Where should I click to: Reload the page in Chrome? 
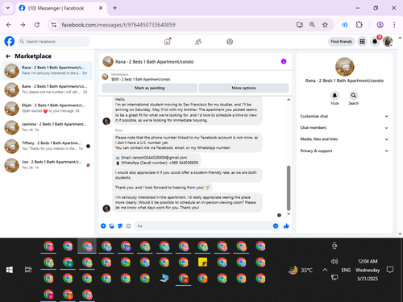(37, 25)
